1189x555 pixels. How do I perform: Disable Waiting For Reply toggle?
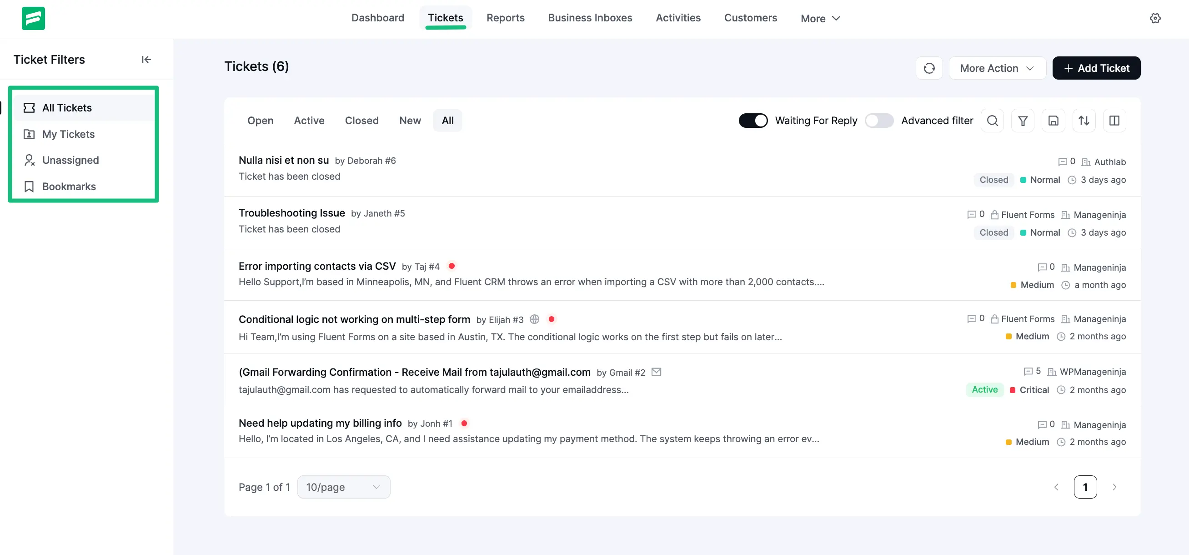coord(753,121)
